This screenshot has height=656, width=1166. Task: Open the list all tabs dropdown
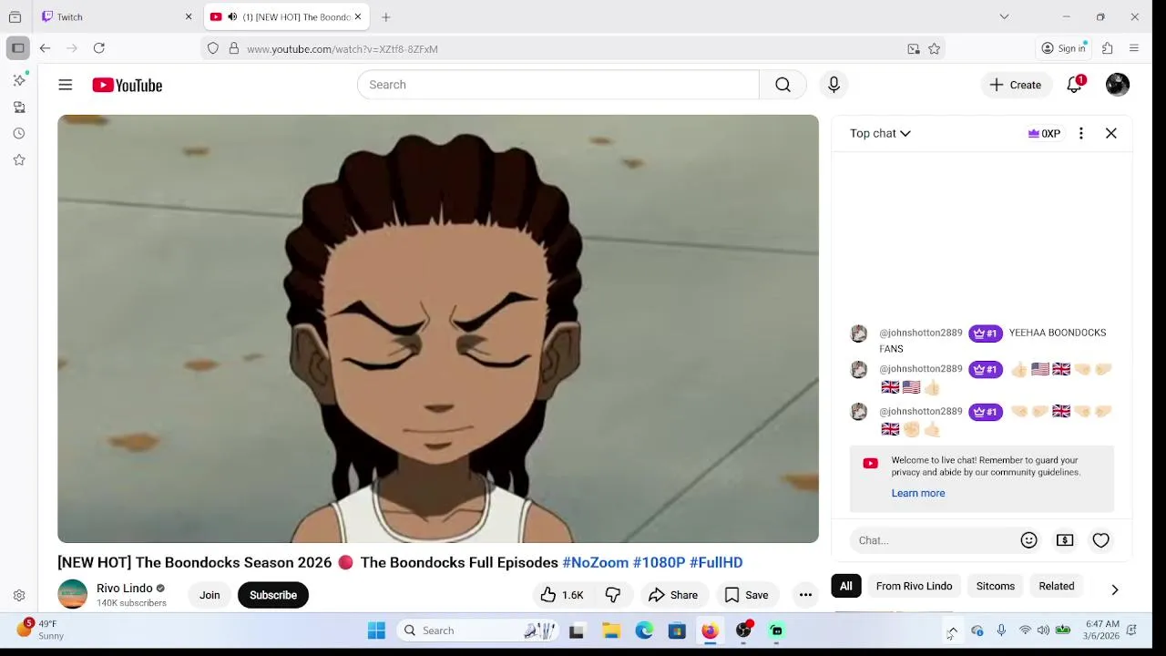(1004, 17)
